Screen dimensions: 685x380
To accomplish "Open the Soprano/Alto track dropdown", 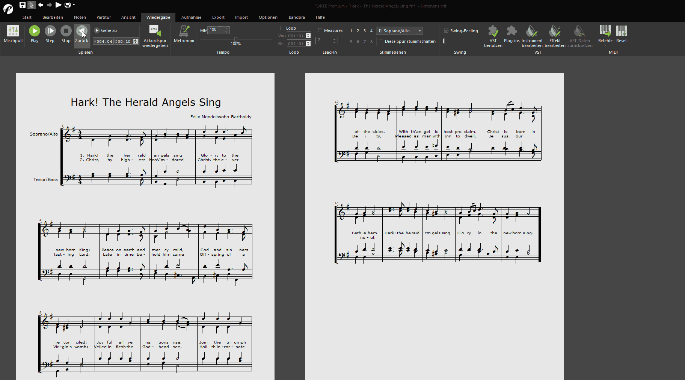I will [399, 31].
